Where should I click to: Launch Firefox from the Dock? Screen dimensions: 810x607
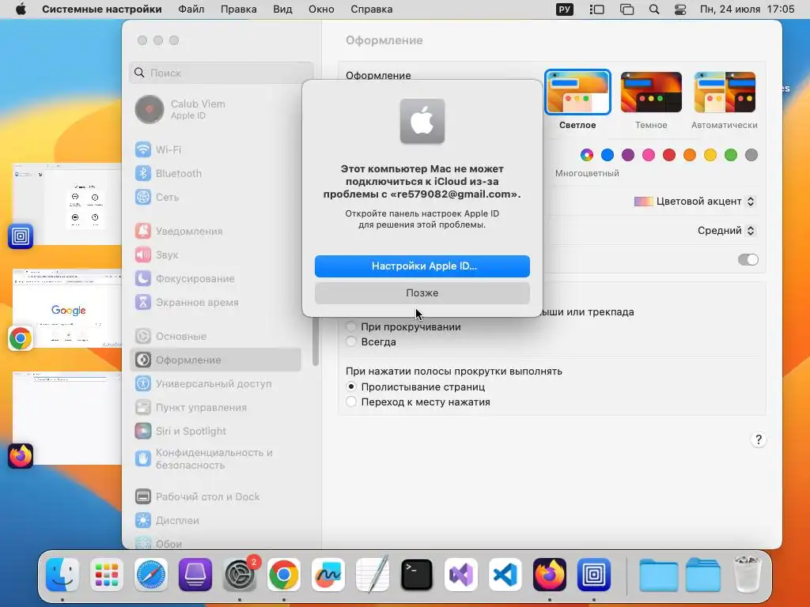[550, 575]
